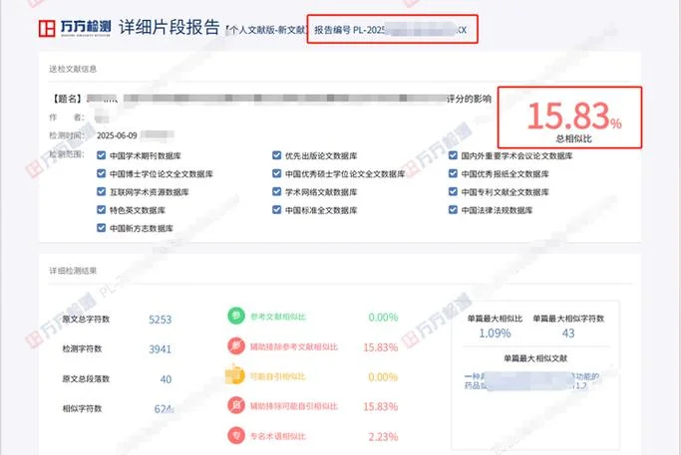Viewport: 681px width, 455px height.
Task: Uncheck 中国法律法规数据库
Action: (x=453, y=210)
